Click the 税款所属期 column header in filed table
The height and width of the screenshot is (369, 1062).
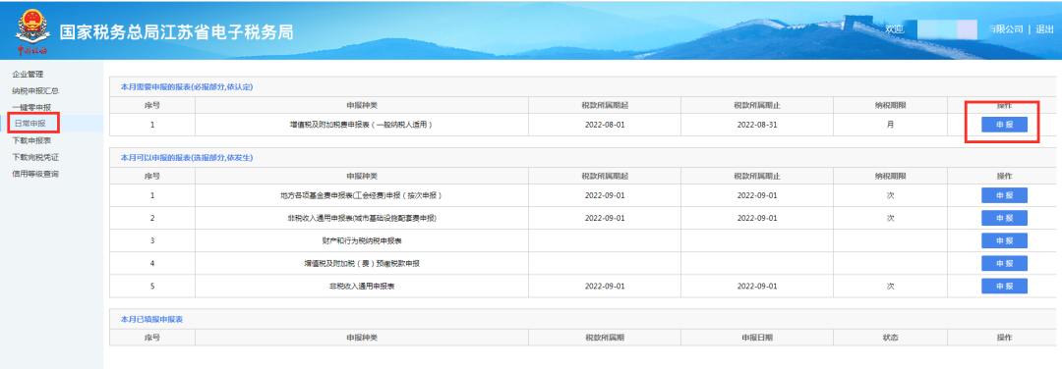tap(605, 338)
